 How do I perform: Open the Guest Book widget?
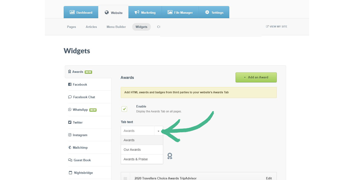pos(82,160)
